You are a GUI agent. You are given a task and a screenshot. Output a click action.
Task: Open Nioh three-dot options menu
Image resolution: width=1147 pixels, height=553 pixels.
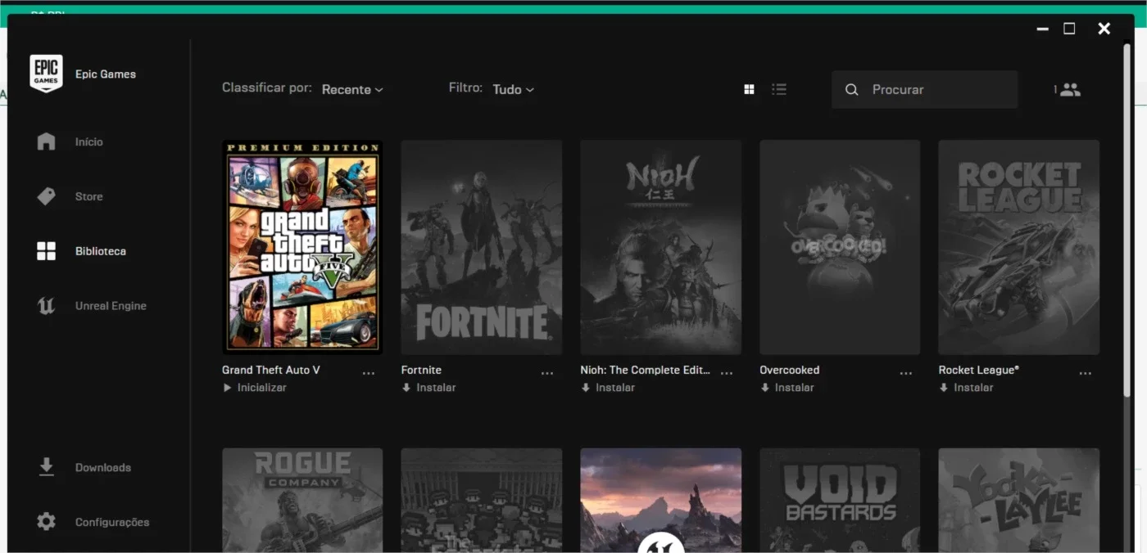[x=727, y=374]
